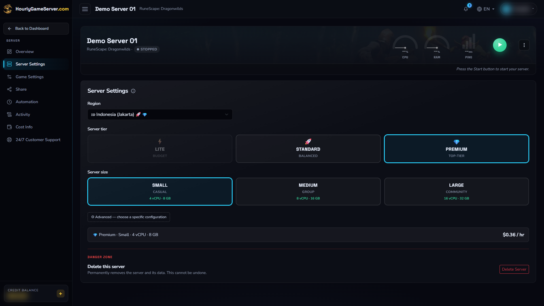Choose the Medium group server size
The width and height of the screenshot is (544, 306).
308,192
